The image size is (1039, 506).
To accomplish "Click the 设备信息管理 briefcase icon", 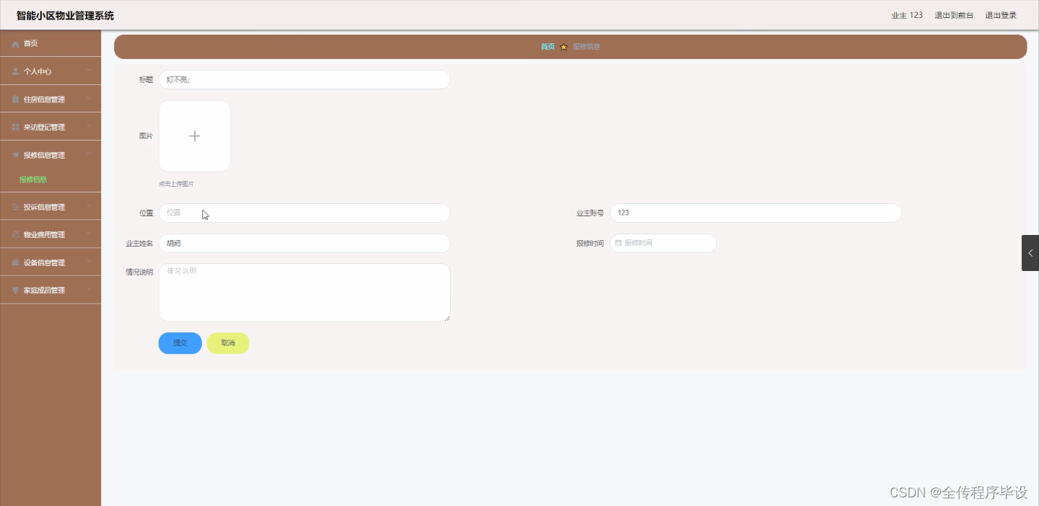I will (x=14, y=262).
